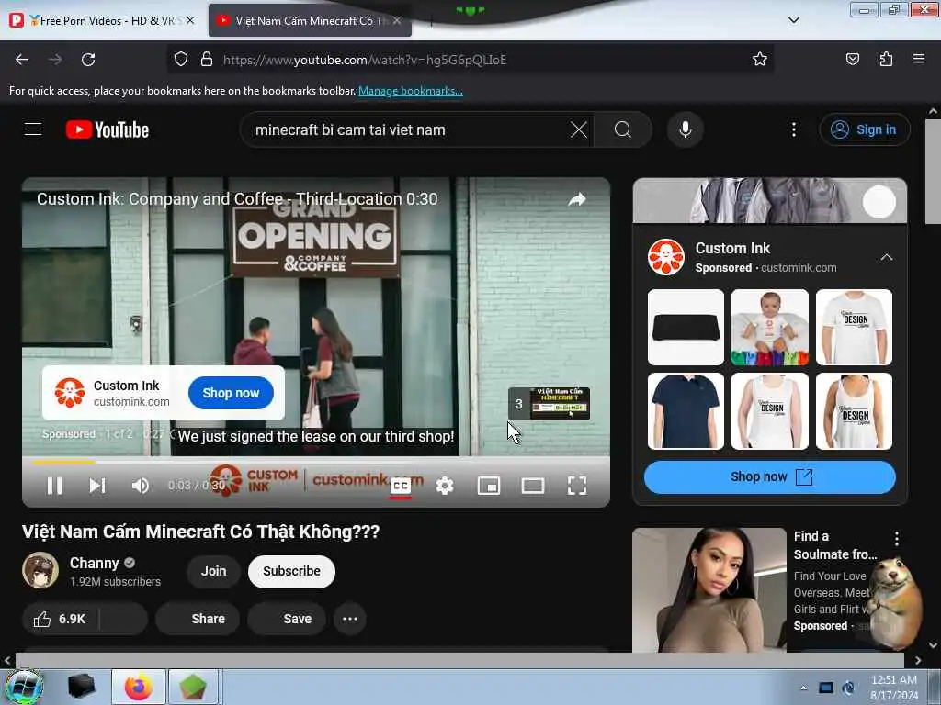941x705 pixels.
Task: Save the video to a playlist
Action: [x=287, y=619]
